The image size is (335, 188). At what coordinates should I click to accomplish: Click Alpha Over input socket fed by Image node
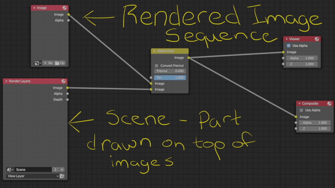(151, 84)
